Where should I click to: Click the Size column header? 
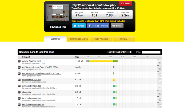[x=77, y=57]
